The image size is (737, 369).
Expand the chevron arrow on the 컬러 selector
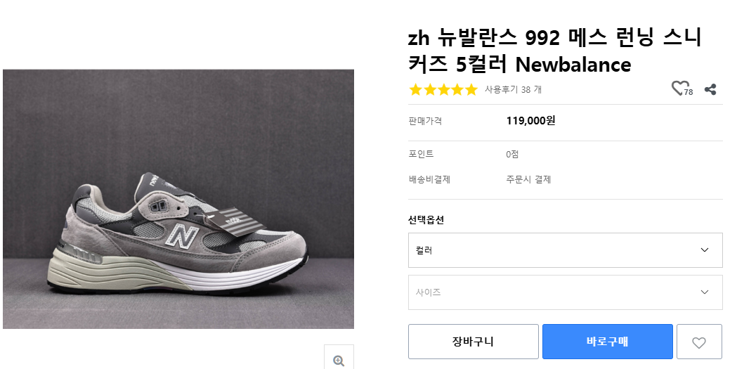coord(705,250)
